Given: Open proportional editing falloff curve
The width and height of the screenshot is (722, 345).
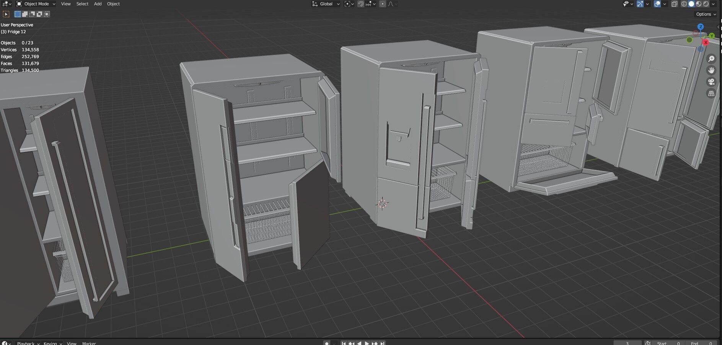Looking at the screenshot, I should click(x=393, y=4).
